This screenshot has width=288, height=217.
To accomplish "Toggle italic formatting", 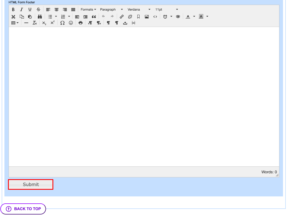I will pyautogui.click(x=21, y=9).
